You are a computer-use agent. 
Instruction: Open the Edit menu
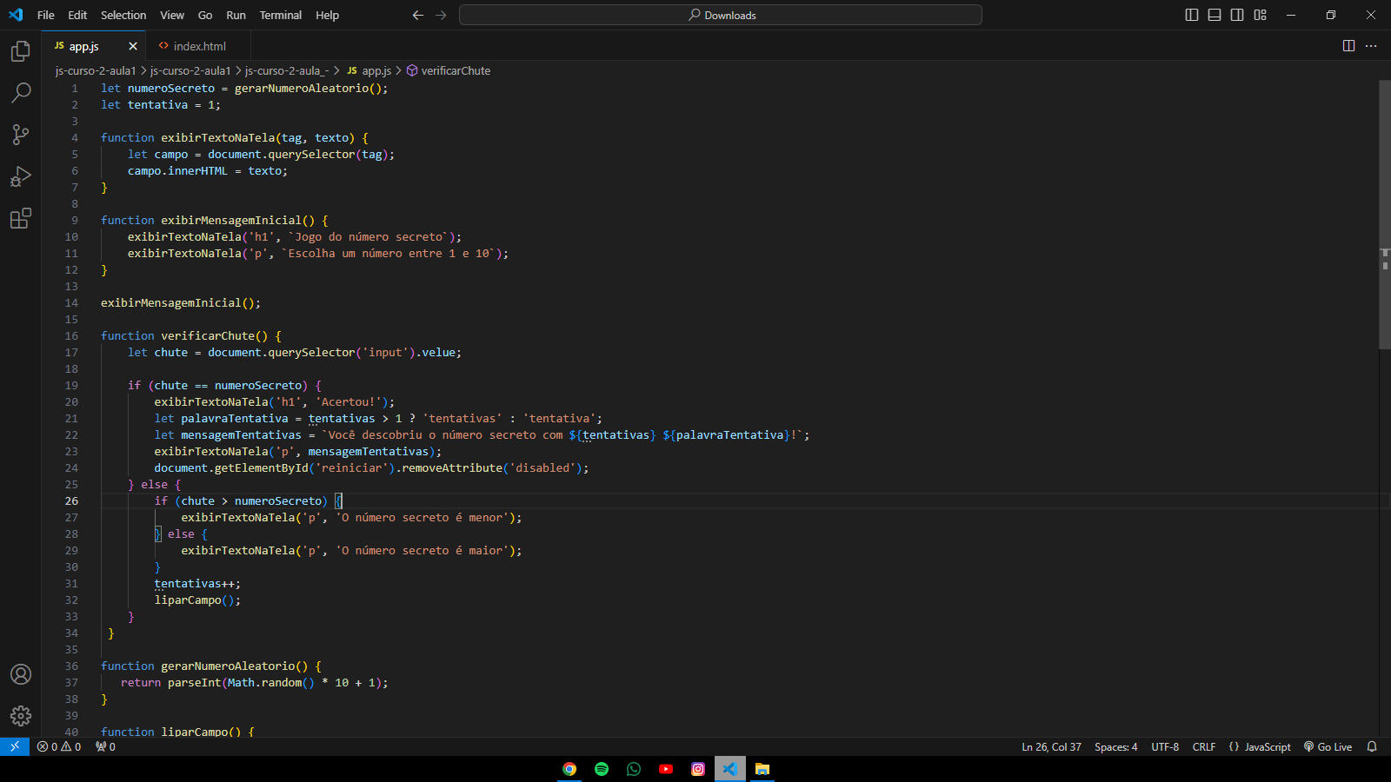click(x=77, y=15)
